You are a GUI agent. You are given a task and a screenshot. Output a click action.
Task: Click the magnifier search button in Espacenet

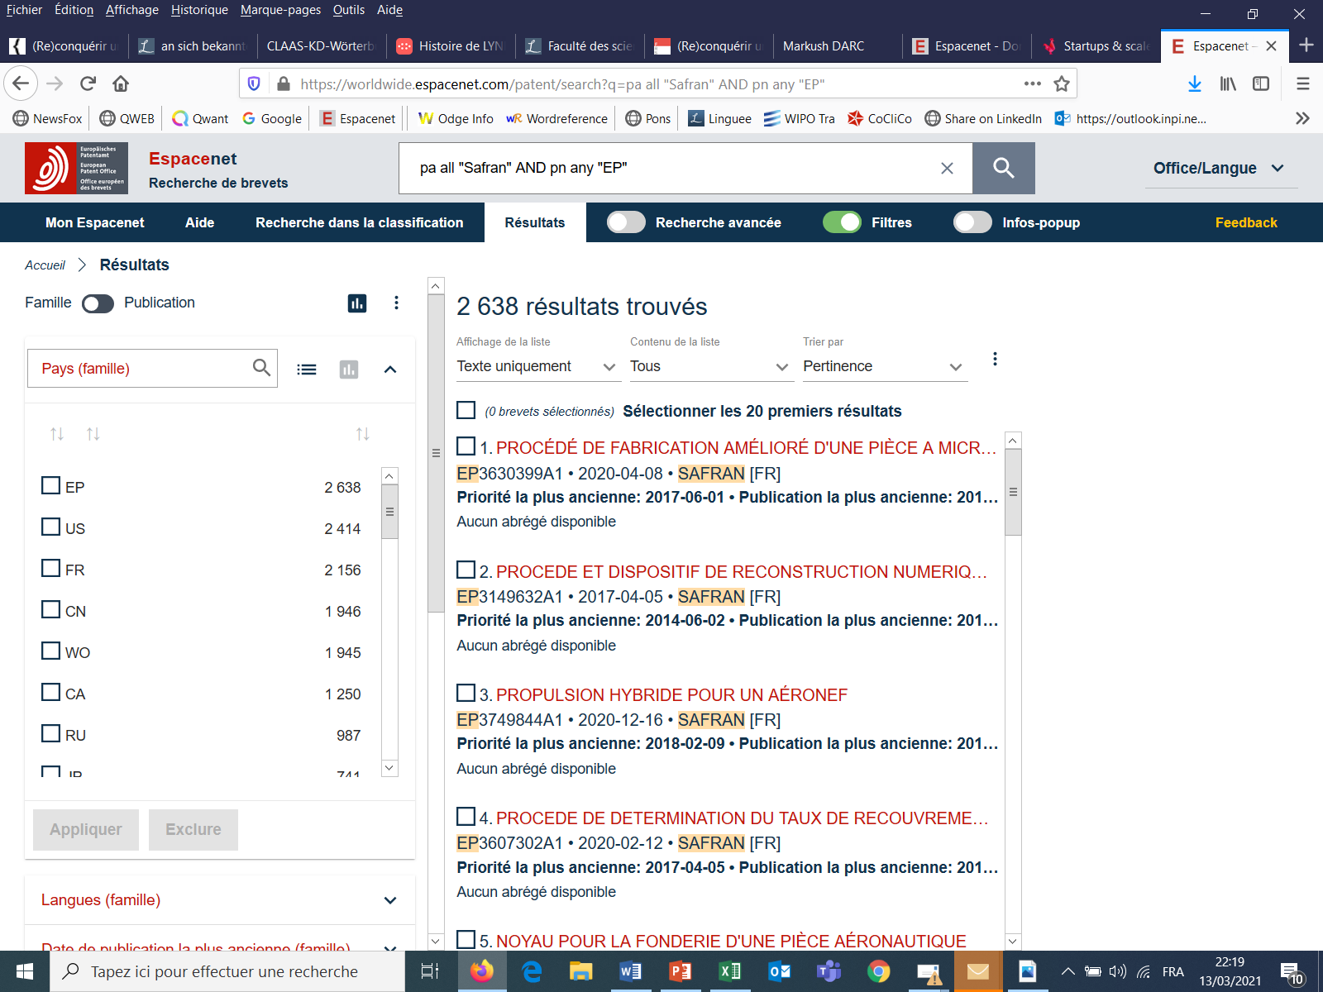(1003, 168)
